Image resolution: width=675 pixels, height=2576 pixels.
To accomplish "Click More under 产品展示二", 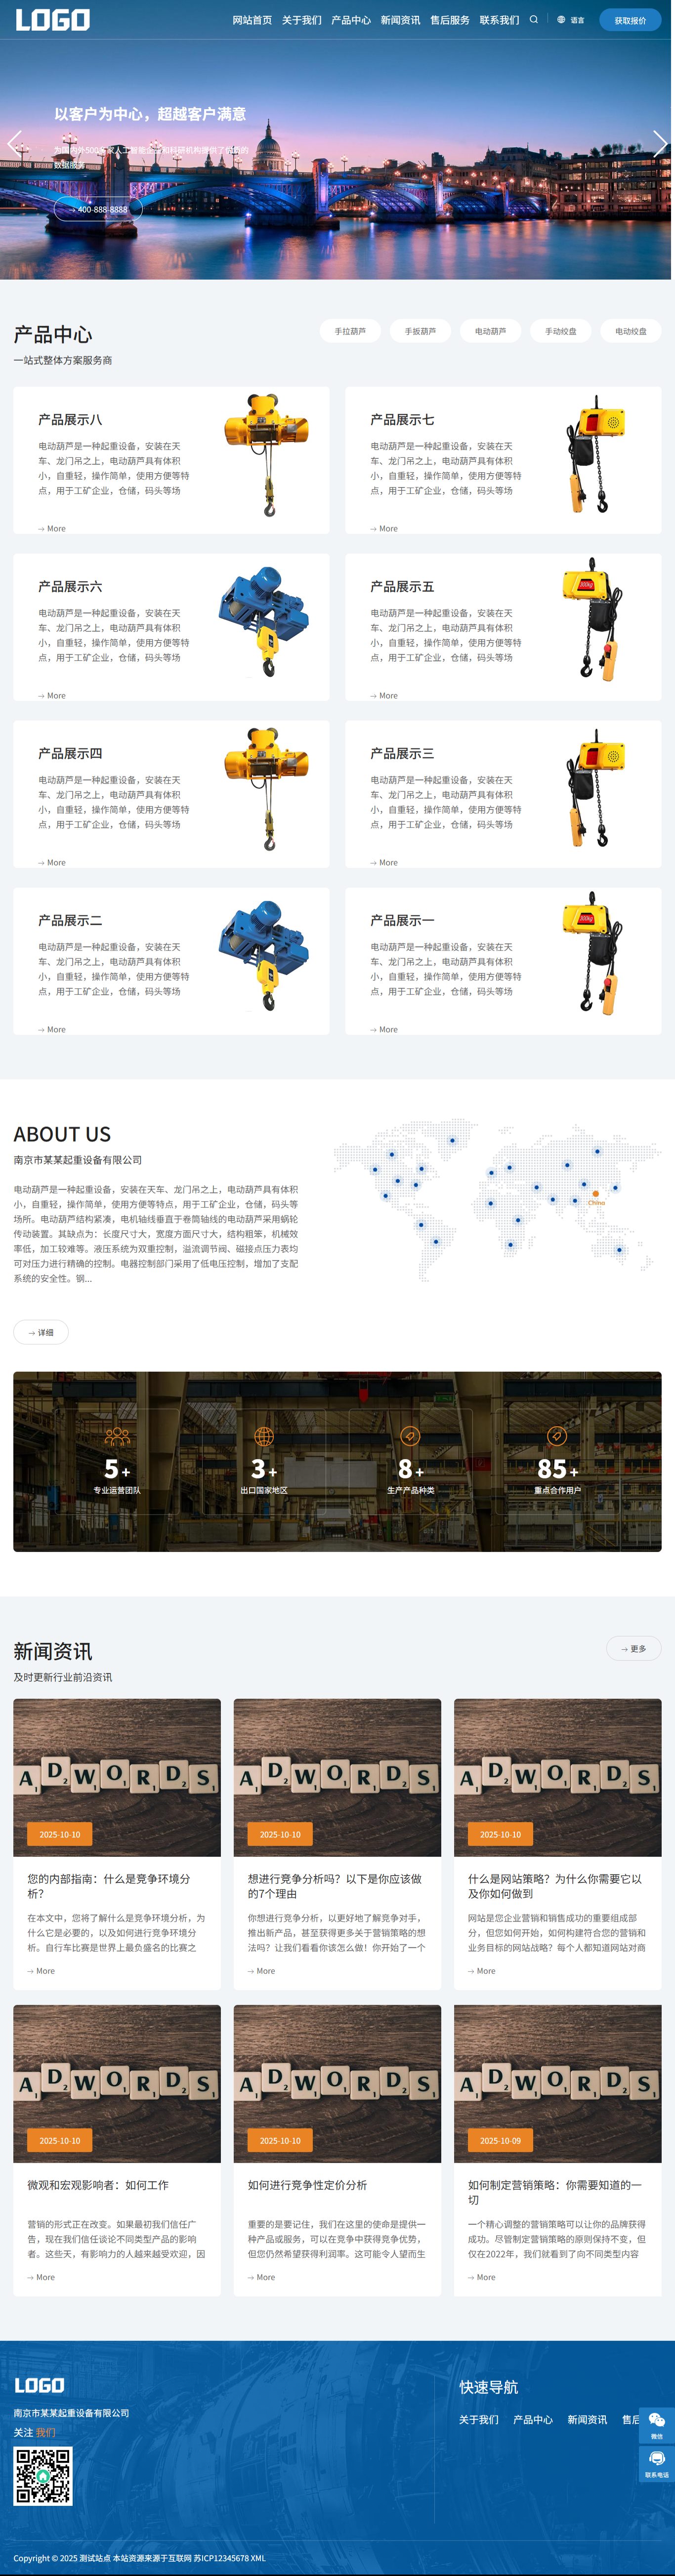I will click(x=52, y=1030).
